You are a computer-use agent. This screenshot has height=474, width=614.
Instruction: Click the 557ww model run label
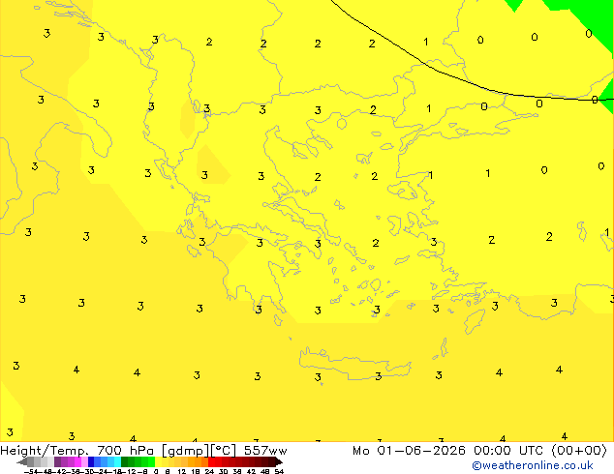click(x=265, y=451)
